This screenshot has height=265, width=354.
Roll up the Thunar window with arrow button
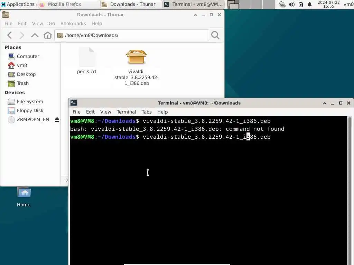196,15
